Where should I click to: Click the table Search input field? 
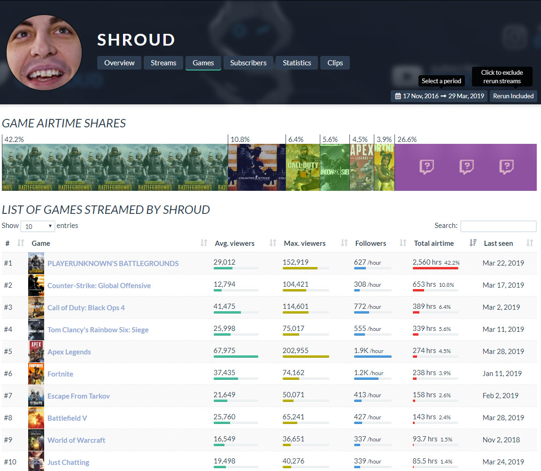point(498,226)
